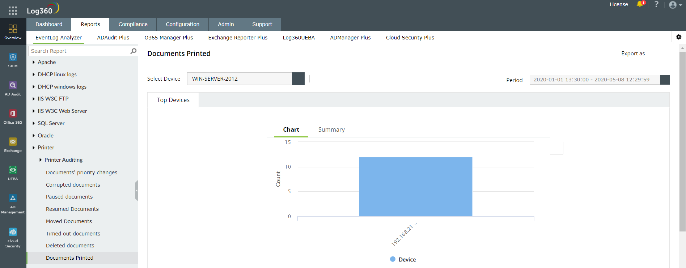Expand the DHCP linux logs group
The width and height of the screenshot is (686, 268).
coord(34,75)
